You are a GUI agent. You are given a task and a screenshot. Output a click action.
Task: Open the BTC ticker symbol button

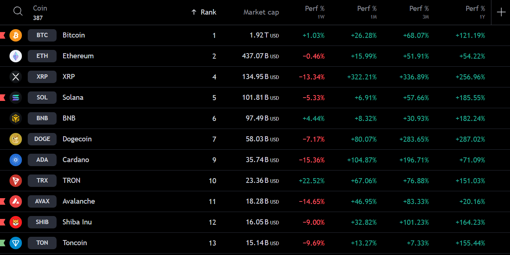pos(42,35)
